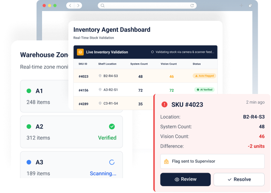Click the Flag sent to Supervisor notice
271x193 pixels.
tap(212, 161)
